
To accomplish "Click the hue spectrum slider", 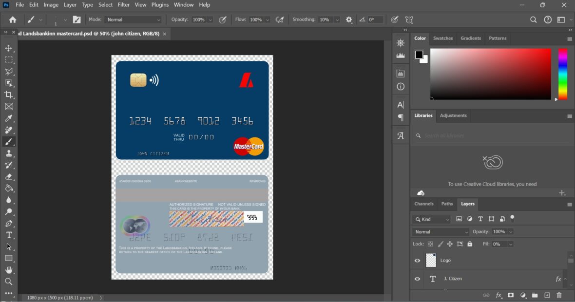I will coord(563,74).
